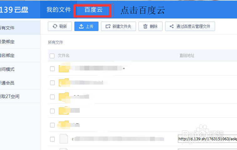The image size is (237, 150).
Task: Check the first folder row's checkbox
Action: (x=52, y=69)
